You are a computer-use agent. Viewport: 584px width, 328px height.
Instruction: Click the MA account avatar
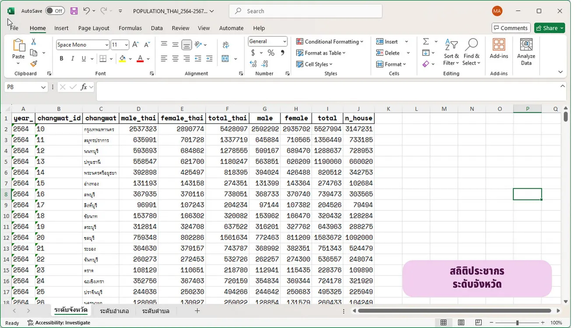point(497,11)
